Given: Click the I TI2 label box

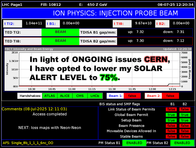Looking at the screenshot, I should click(x=13, y=24).
